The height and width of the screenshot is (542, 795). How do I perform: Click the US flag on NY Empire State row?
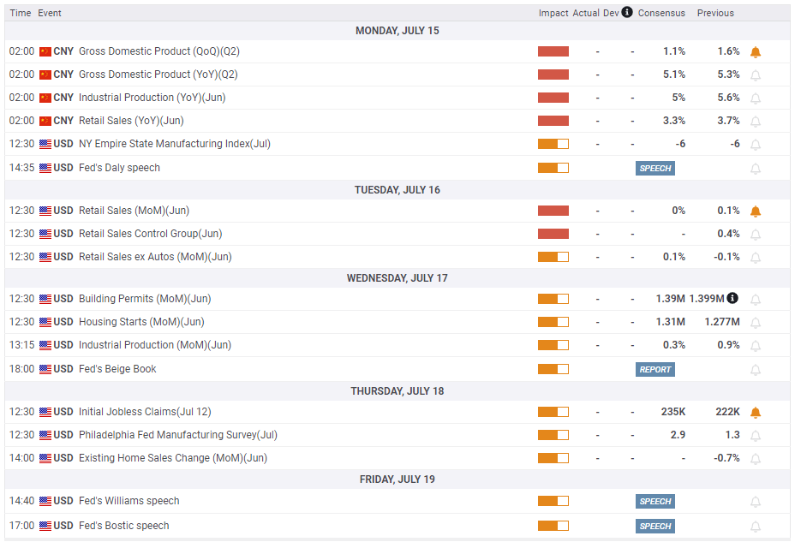click(x=45, y=145)
